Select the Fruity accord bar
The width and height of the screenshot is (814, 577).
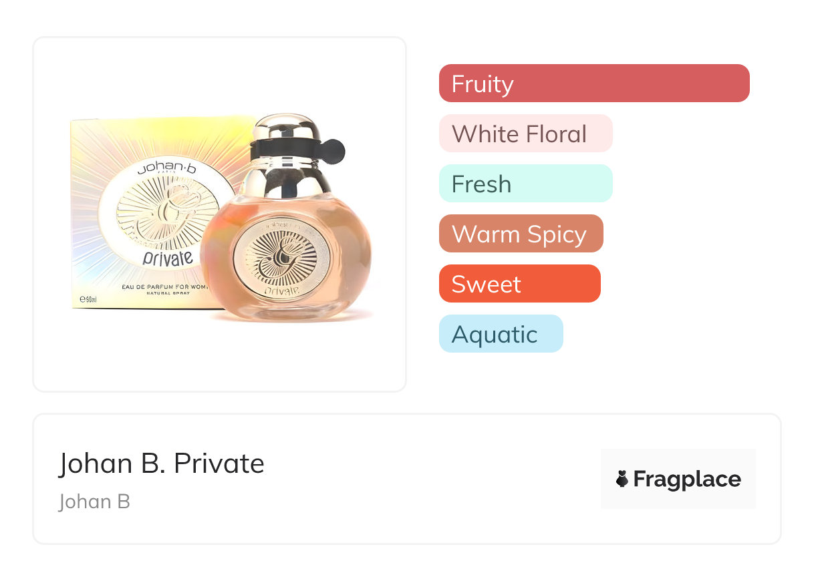(x=593, y=83)
